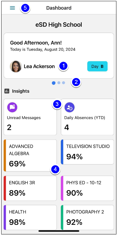
Task: Tap the purple Unread Messages icon
Action: point(12,107)
